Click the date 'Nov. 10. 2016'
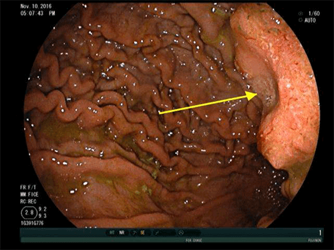334x250 pixels. [x=36, y=6]
